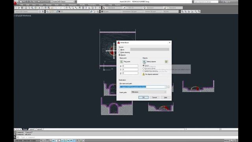Open the linetype ByLayer dropdown
252x142 pixels.
point(133,11)
